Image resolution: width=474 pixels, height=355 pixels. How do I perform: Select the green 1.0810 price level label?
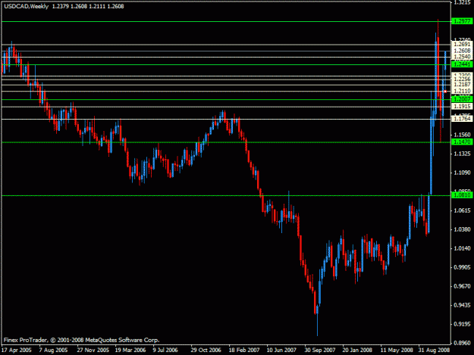click(x=462, y=195)
